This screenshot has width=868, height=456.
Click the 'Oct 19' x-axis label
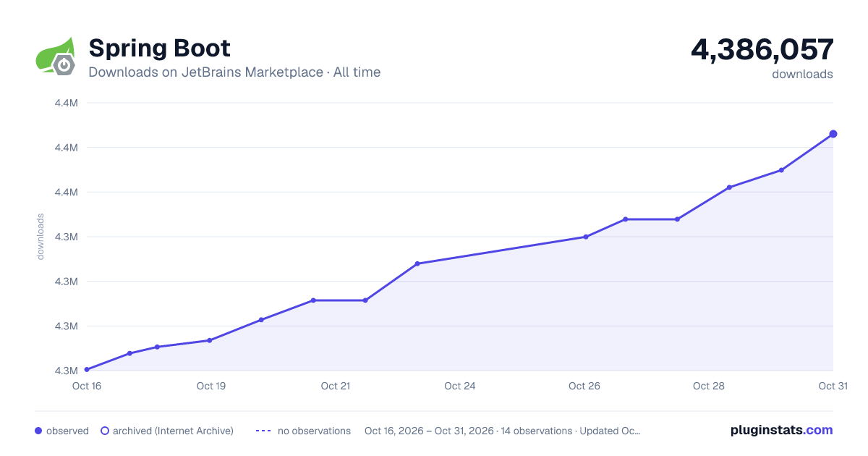(x=211, y=386)
